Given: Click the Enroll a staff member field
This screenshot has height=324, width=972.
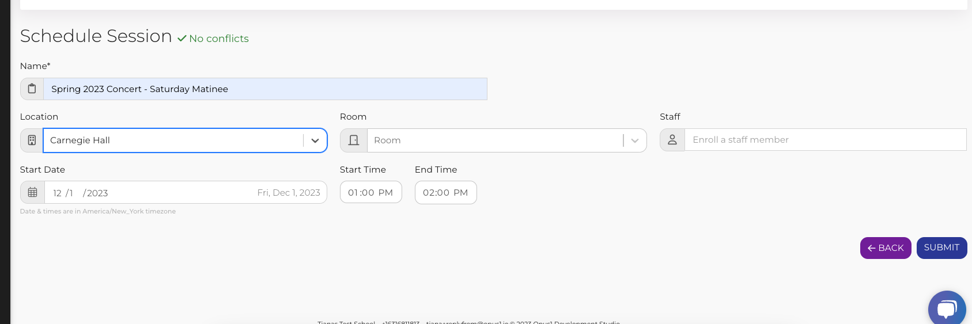Looking at the screenshot, I should tap(825, 140).
